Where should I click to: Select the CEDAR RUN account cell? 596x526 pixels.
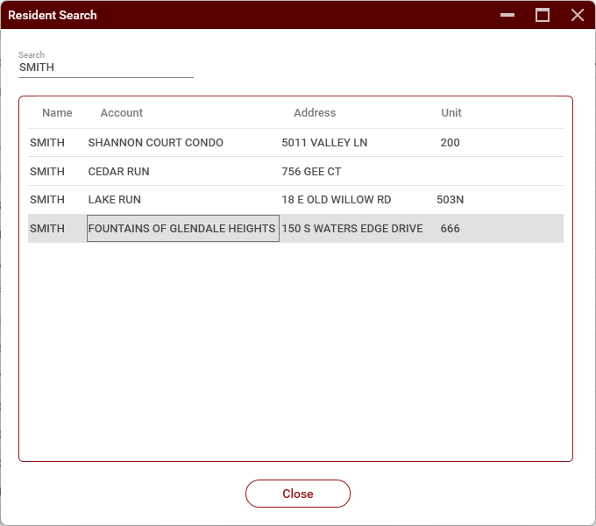(119, 172)
